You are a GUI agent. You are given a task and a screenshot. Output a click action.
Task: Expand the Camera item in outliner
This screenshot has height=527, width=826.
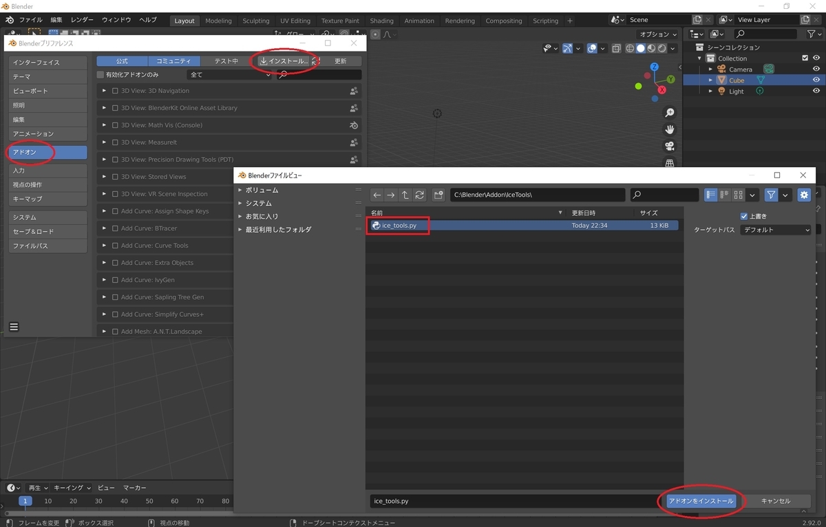point(710,69)
